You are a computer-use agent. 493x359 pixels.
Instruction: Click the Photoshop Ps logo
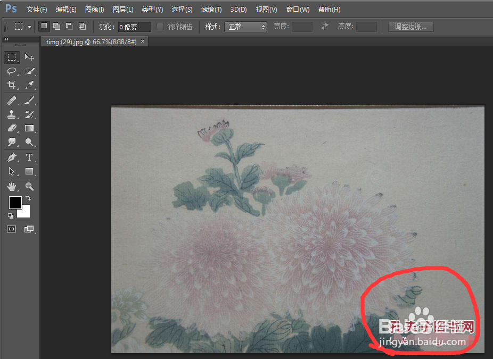point(11,9)
